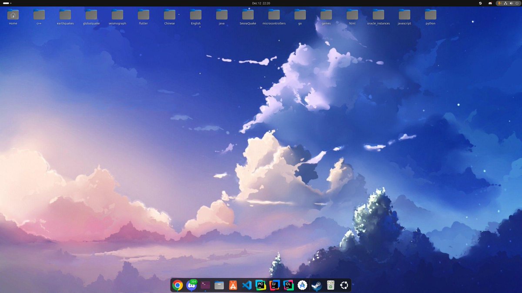Viewport: 522px width, 293px height.
Task: Select the html desktop folder
Action: (352, 16)
